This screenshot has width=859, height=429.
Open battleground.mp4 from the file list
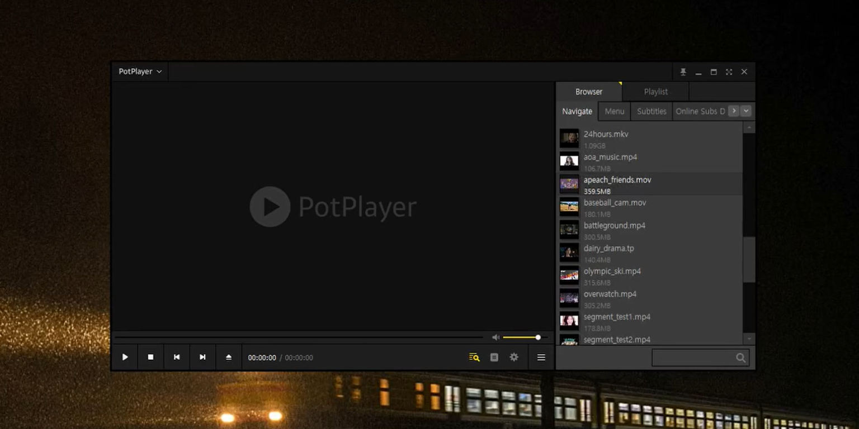pos(614,225)
